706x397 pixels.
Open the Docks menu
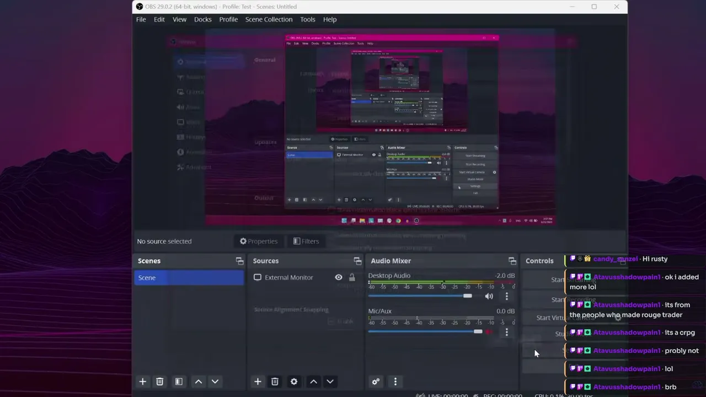pos(203,19)
